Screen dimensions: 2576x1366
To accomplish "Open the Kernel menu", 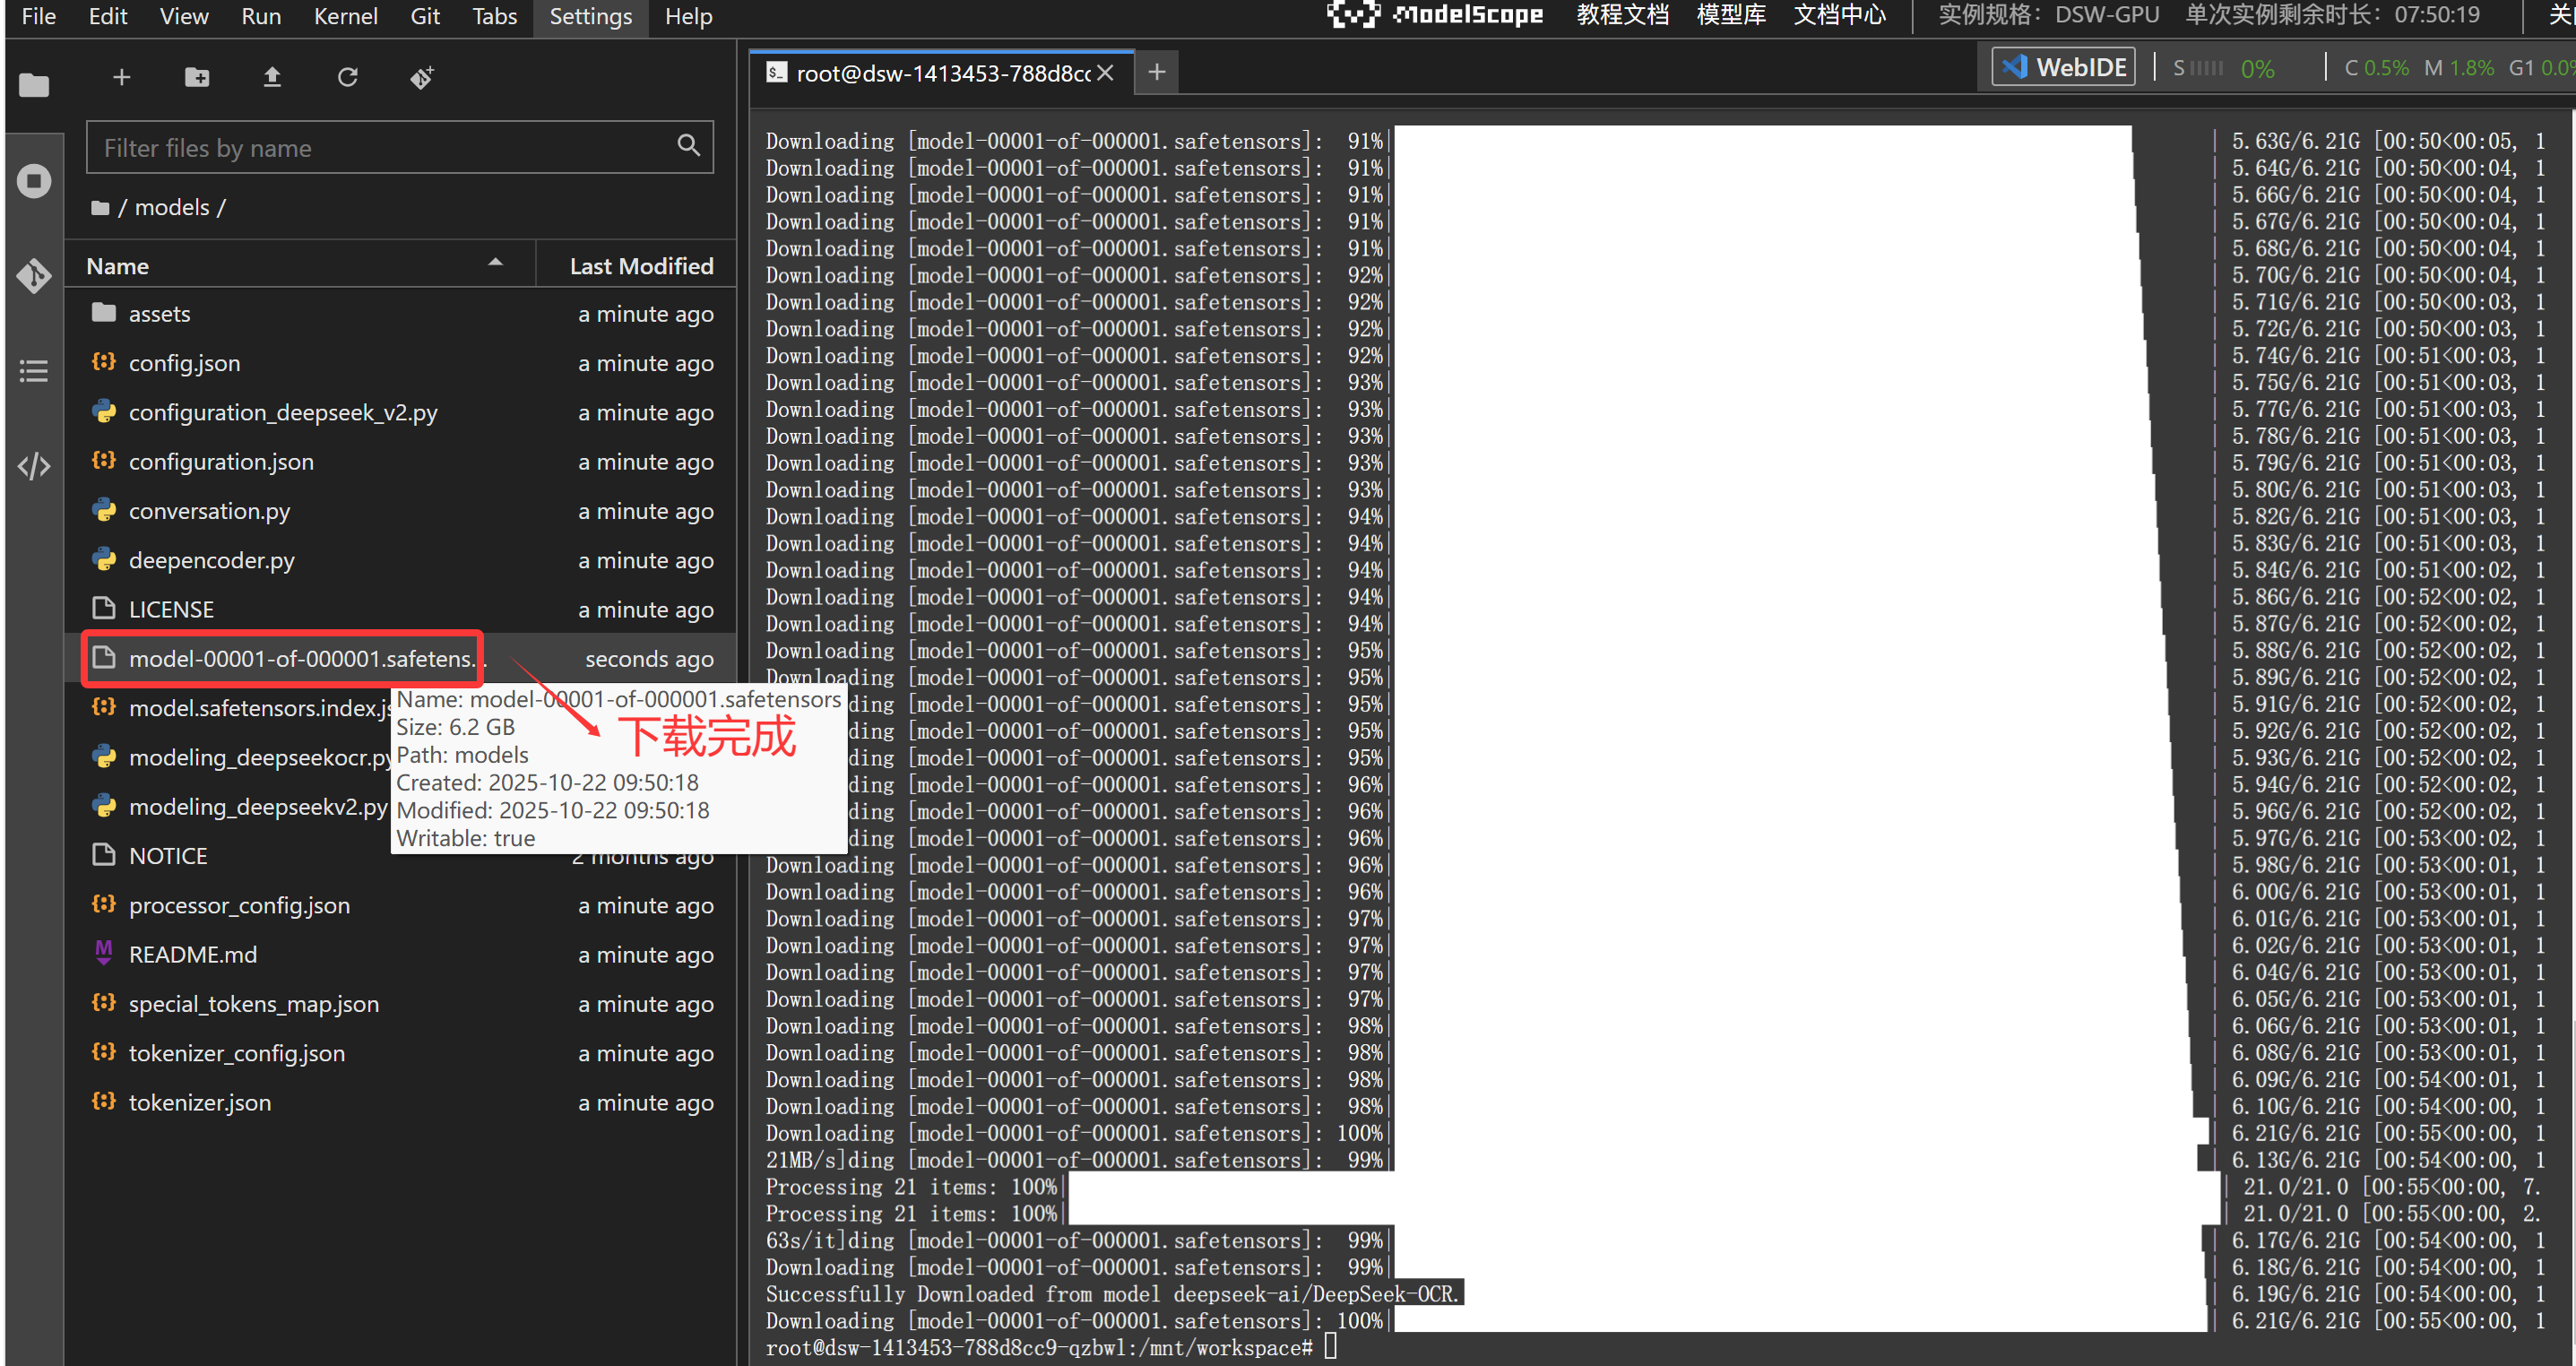I will [345, 17].
